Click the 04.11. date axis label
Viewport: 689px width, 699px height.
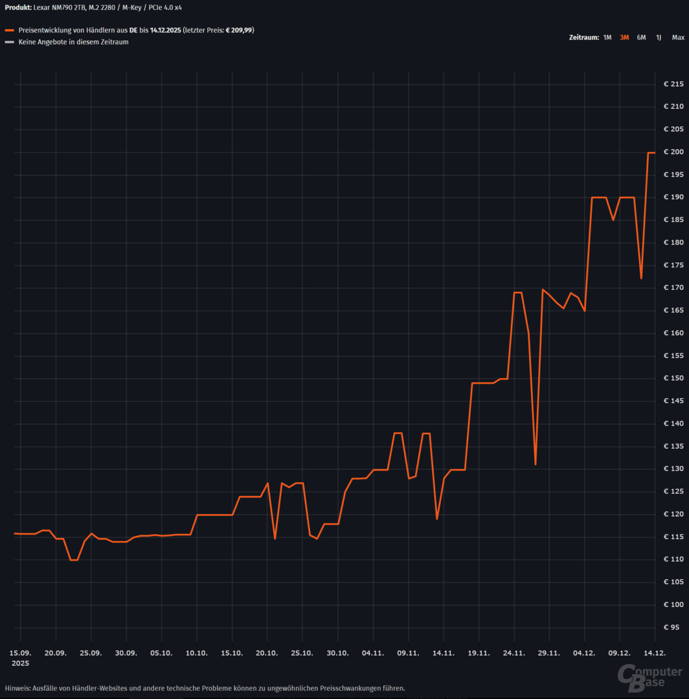[373, 654]
